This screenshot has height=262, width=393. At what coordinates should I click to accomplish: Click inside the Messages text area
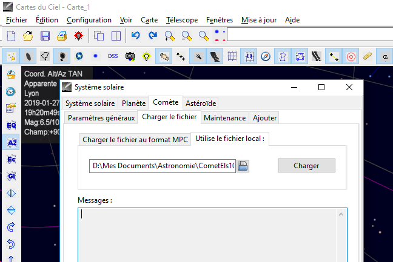[x=212, y=233]
